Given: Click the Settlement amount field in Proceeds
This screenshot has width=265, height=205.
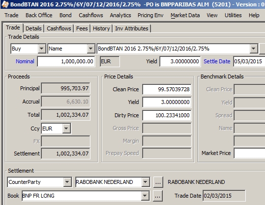Looking at the screenshot, I should click(x=66, y=154).
